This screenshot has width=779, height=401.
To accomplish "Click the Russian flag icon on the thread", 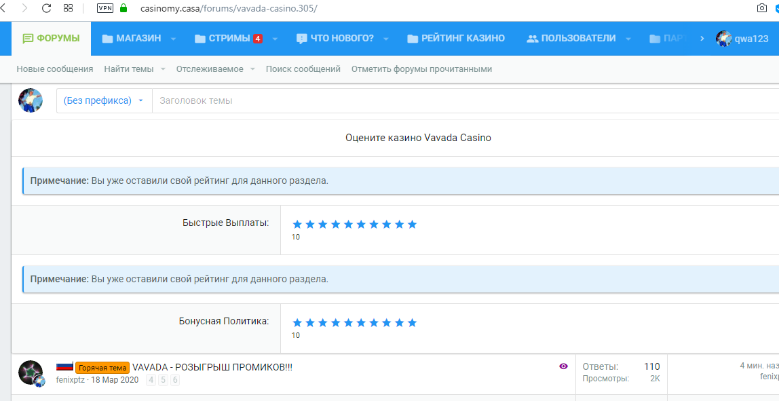I will (64, 366).
